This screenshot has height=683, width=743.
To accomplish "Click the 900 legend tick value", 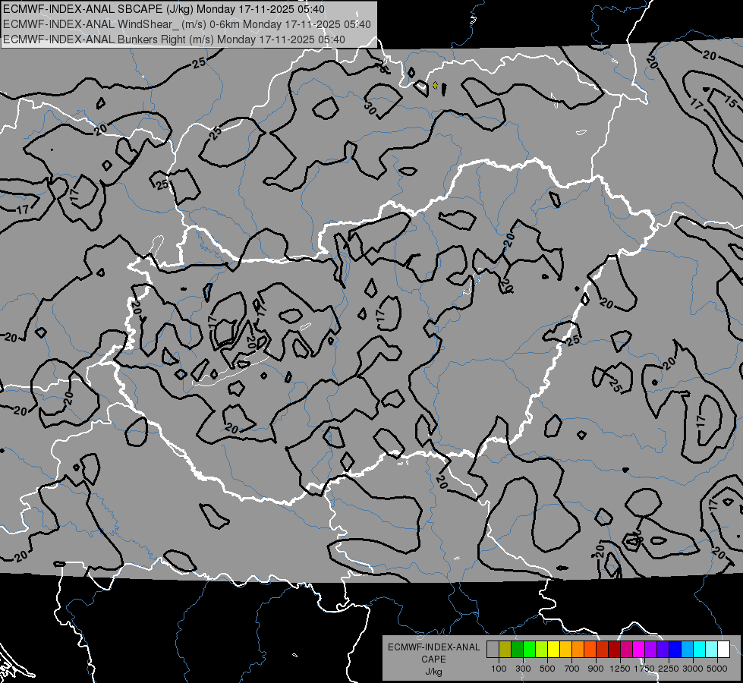I will (x=596, y=669).
